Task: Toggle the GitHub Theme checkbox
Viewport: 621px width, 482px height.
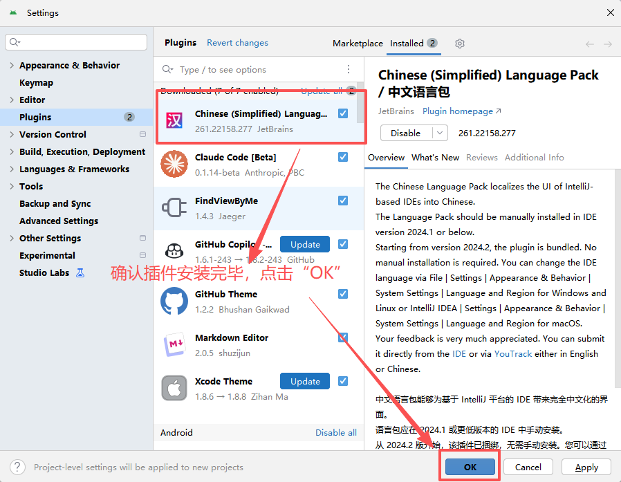Action: [x=343, y=294]
